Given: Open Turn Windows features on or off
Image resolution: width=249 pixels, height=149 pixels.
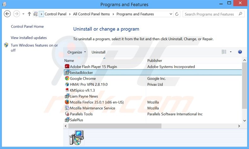Looking at the screenshot, I should click(x=34, y=48).
